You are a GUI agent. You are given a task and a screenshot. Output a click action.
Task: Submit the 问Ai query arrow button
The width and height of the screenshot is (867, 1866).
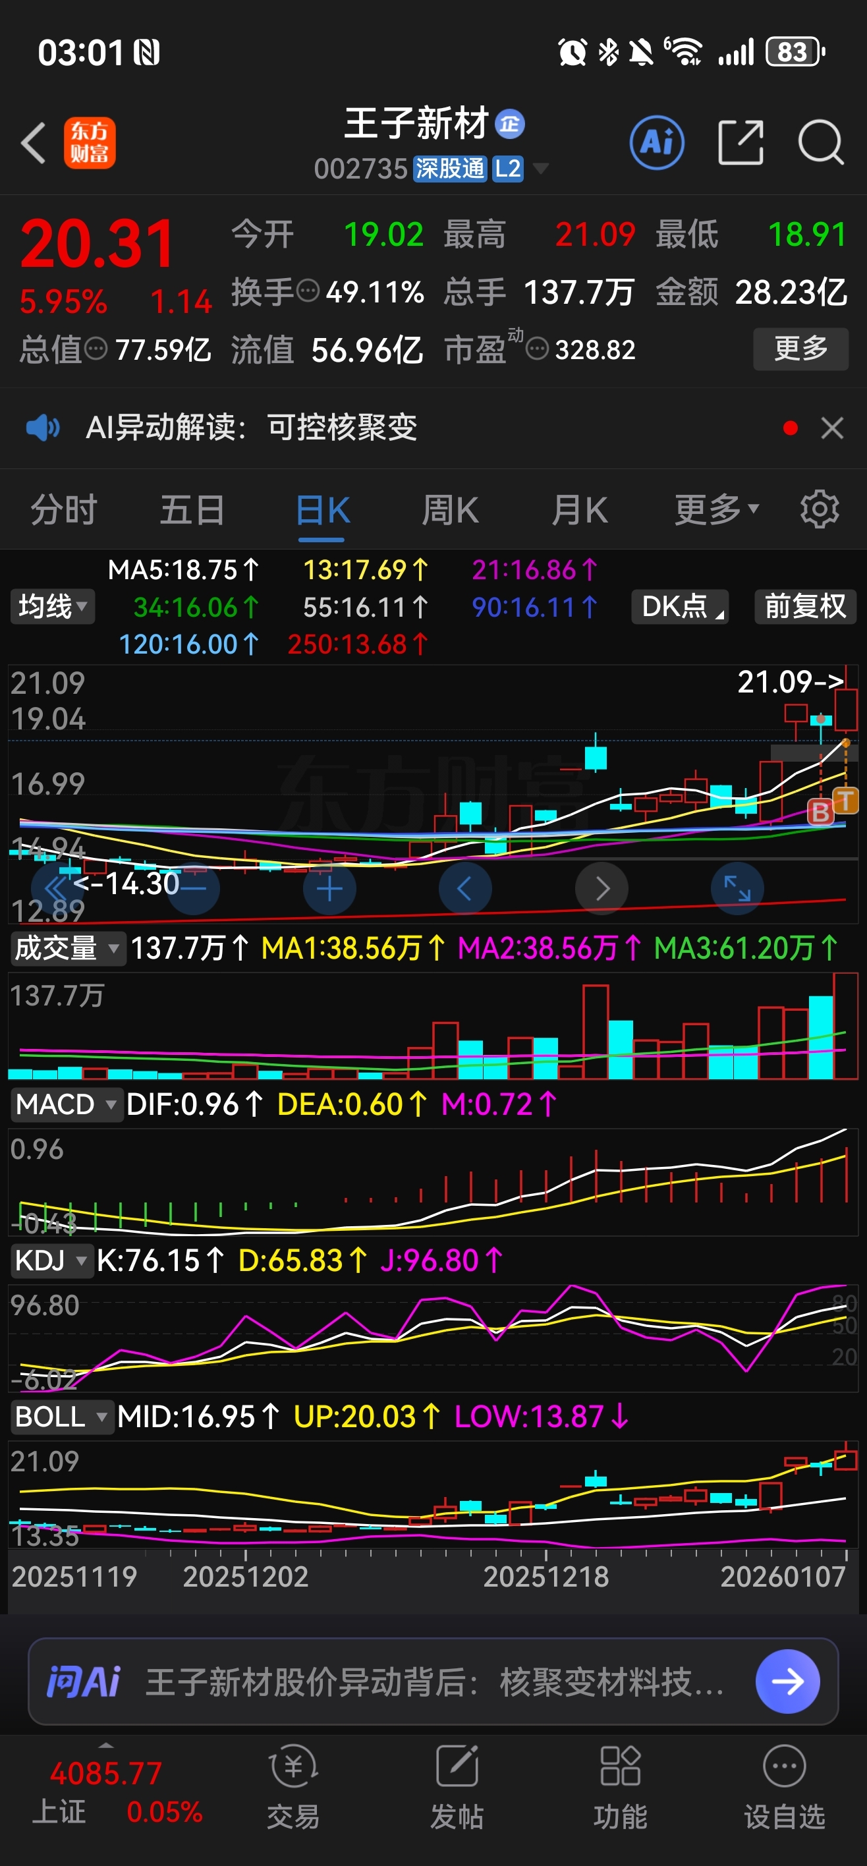pos(787,1682)
